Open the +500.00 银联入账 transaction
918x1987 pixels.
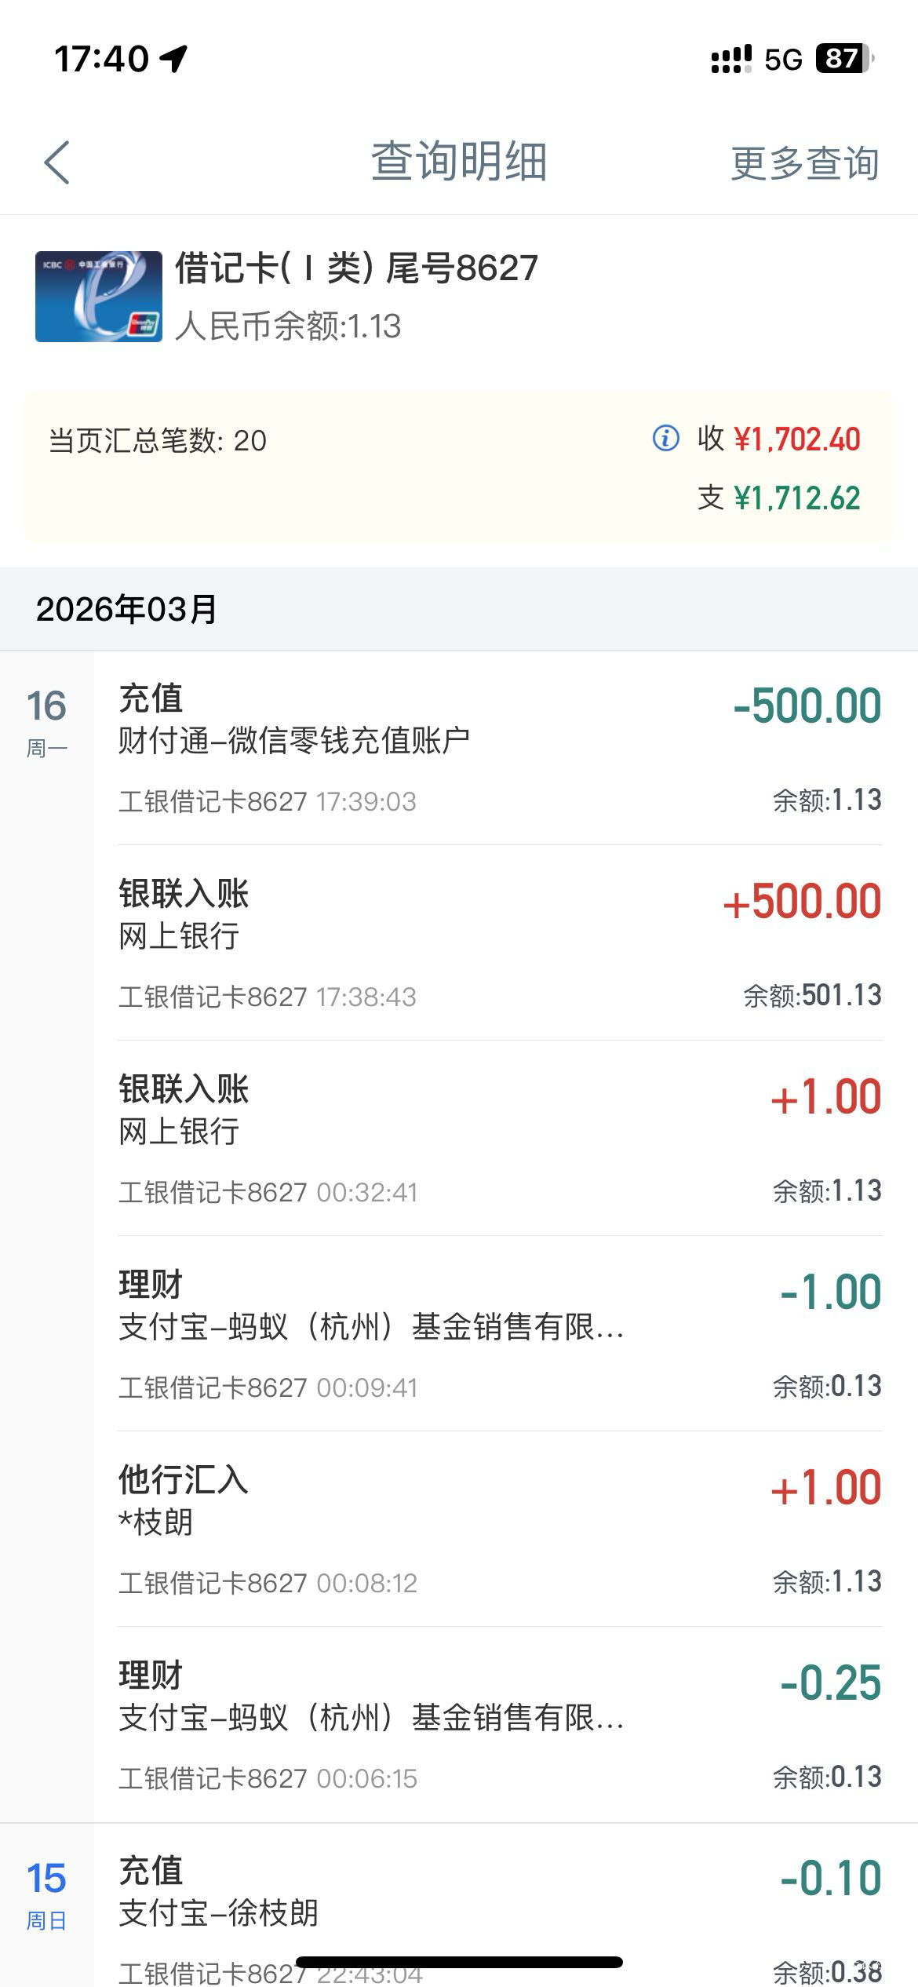coord(499,943)
